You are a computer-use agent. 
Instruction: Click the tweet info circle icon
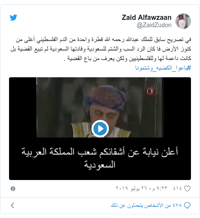(x=13, y=189)
